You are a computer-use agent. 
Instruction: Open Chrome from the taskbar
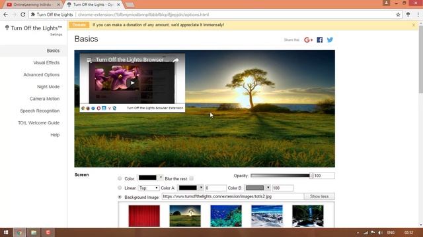(x=19, y=232)
